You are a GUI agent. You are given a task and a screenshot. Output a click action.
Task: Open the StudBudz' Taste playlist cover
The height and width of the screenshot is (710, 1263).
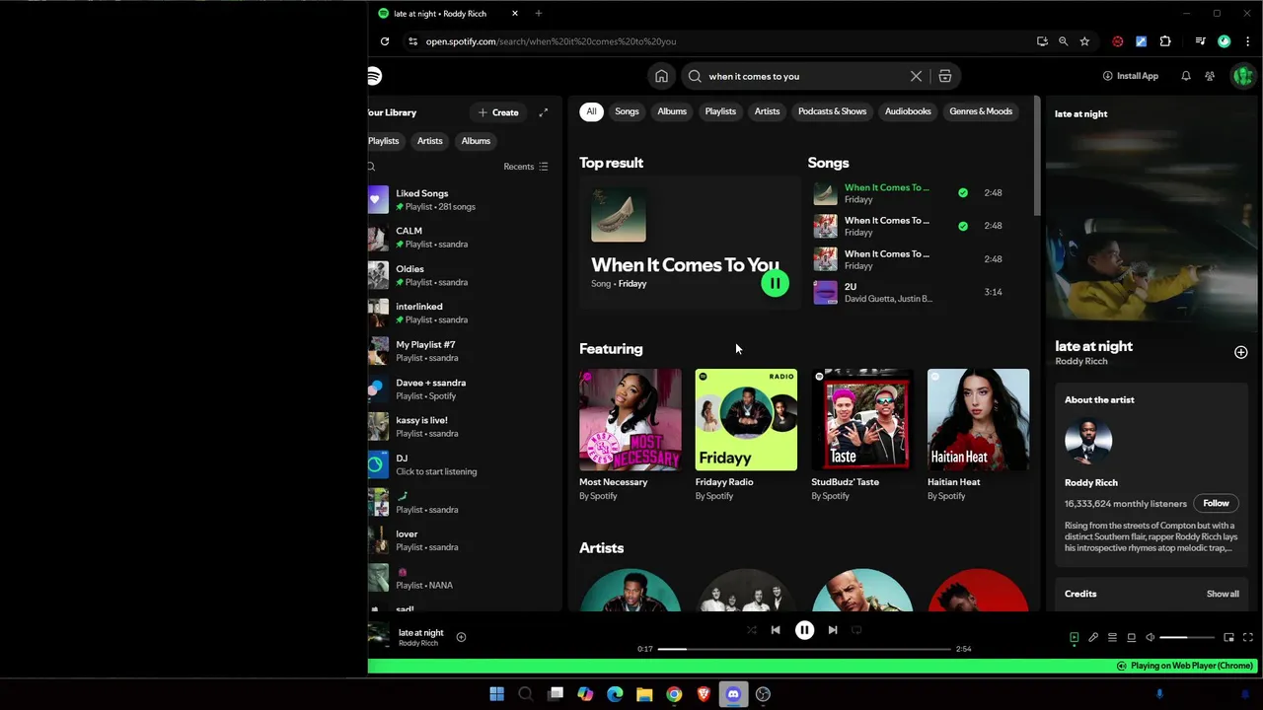862,419
